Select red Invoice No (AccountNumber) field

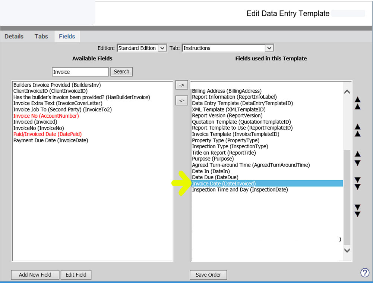click(46, 116)
